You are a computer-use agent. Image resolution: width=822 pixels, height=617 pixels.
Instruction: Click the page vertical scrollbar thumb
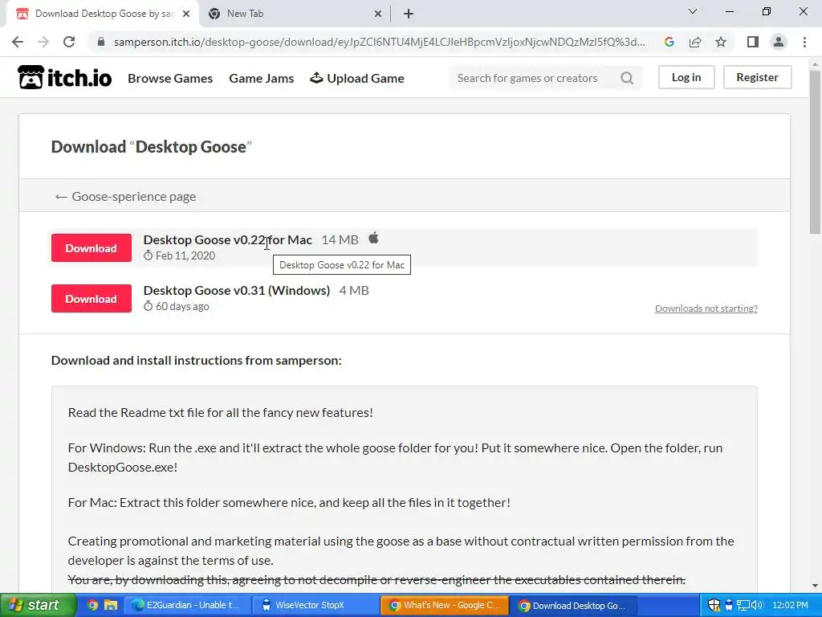coord(815,152)
